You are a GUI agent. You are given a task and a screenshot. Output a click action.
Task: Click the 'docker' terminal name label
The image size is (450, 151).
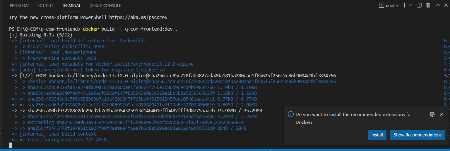pos(392,5)
